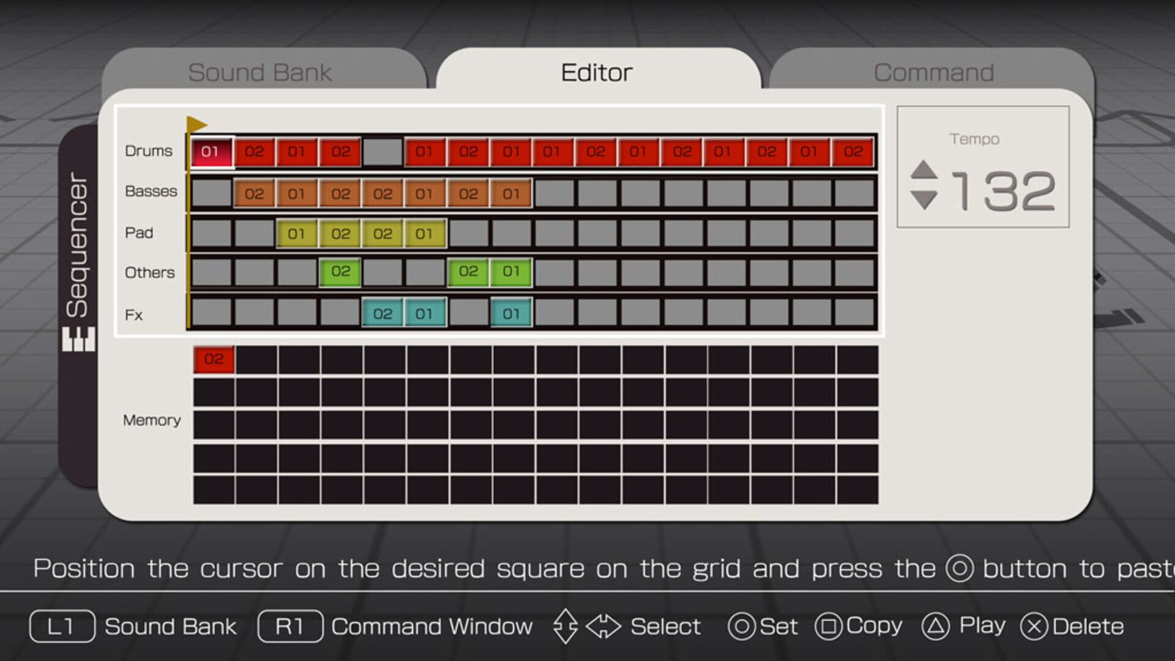The height and width of the screenshot is (661, 1175).
Task: Click the left/right Select arrows icon
Action: point(603,626)
